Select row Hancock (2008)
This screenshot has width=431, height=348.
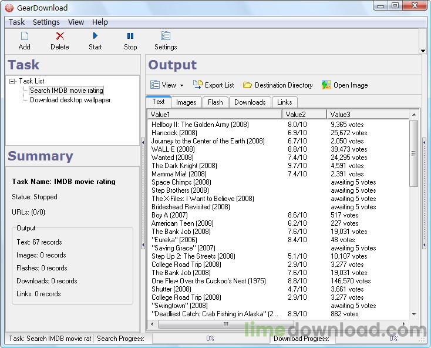[278, 133]
